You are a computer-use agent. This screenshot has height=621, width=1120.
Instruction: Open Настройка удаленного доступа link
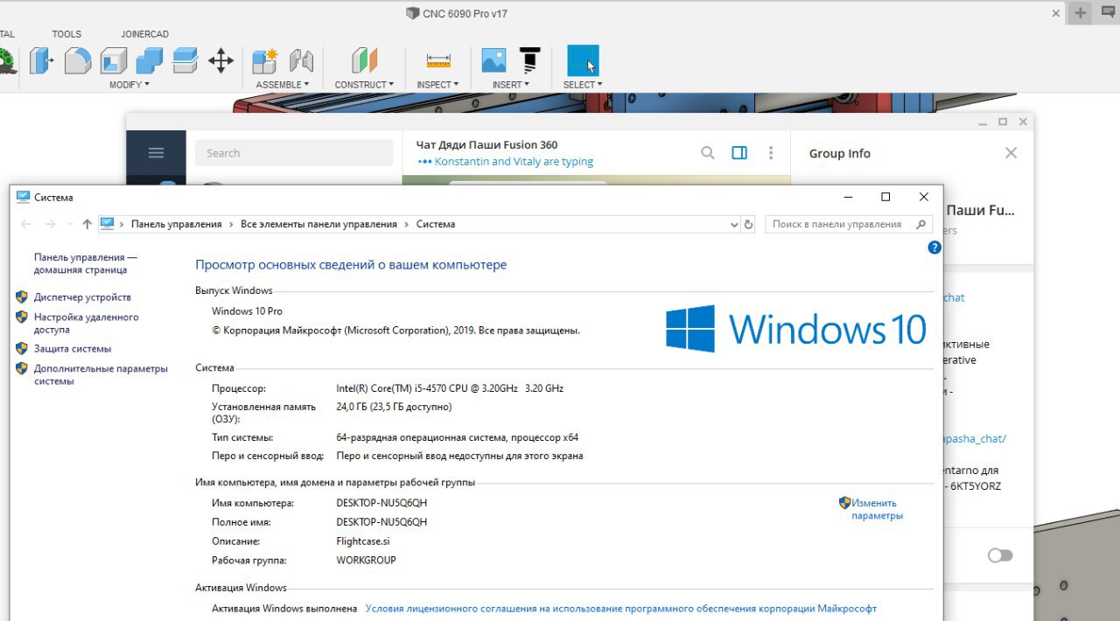[86, 323]
